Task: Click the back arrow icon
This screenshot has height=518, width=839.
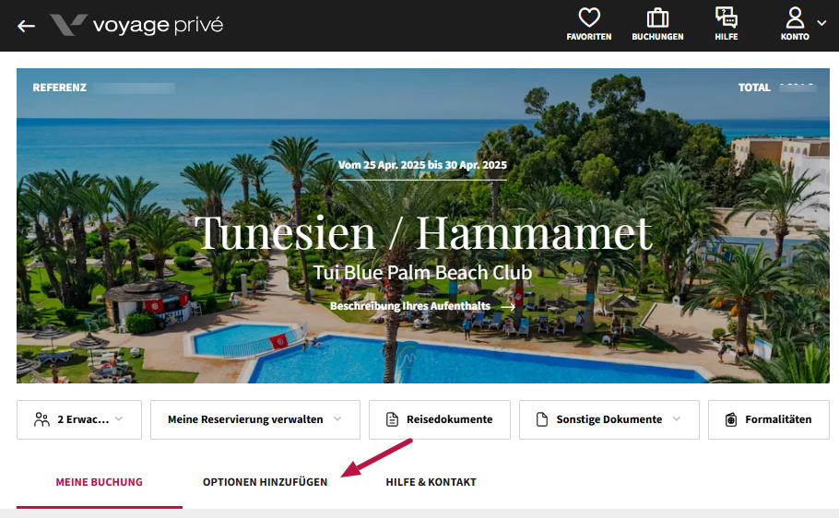Action: (x=26, y=26)
